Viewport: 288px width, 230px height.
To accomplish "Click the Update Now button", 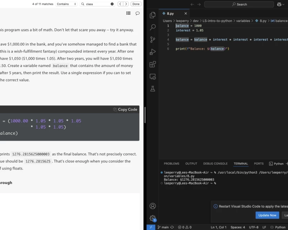I will pyautogui.click(x=267, y=215).
